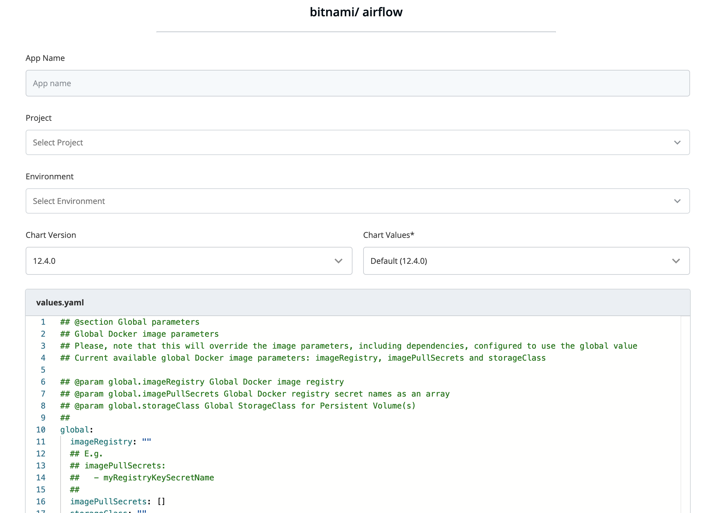Click the 'imageRegistry: ""' line
Screen dimensions: 721x513
pyautogui.click(x=111, y=441)
